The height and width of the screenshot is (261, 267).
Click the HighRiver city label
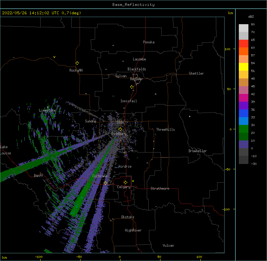coord(133,230)
